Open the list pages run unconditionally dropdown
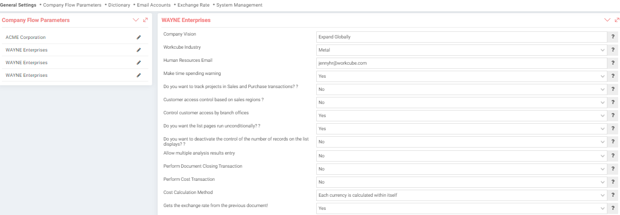 [x=461, y=129]
